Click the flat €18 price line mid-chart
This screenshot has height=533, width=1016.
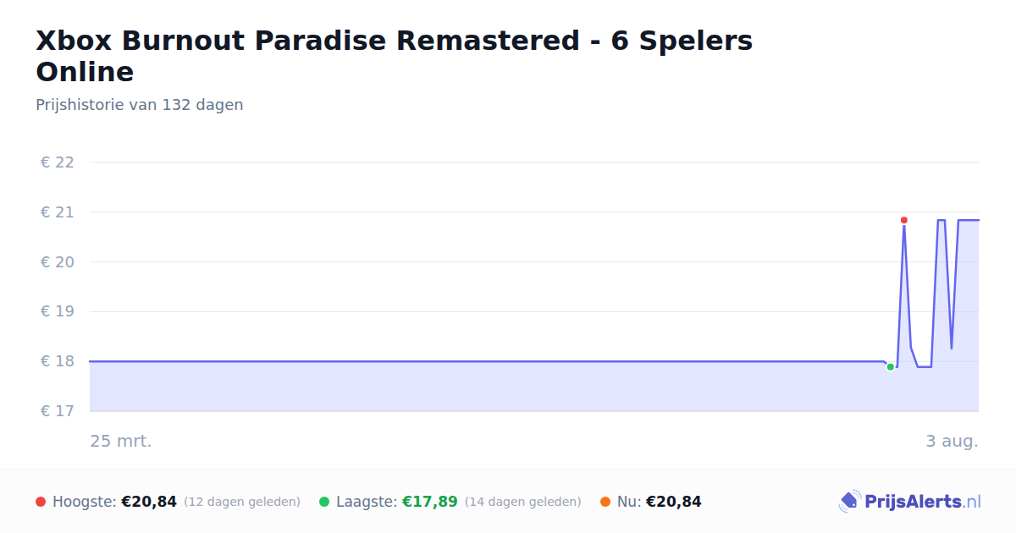coord(487,361)
